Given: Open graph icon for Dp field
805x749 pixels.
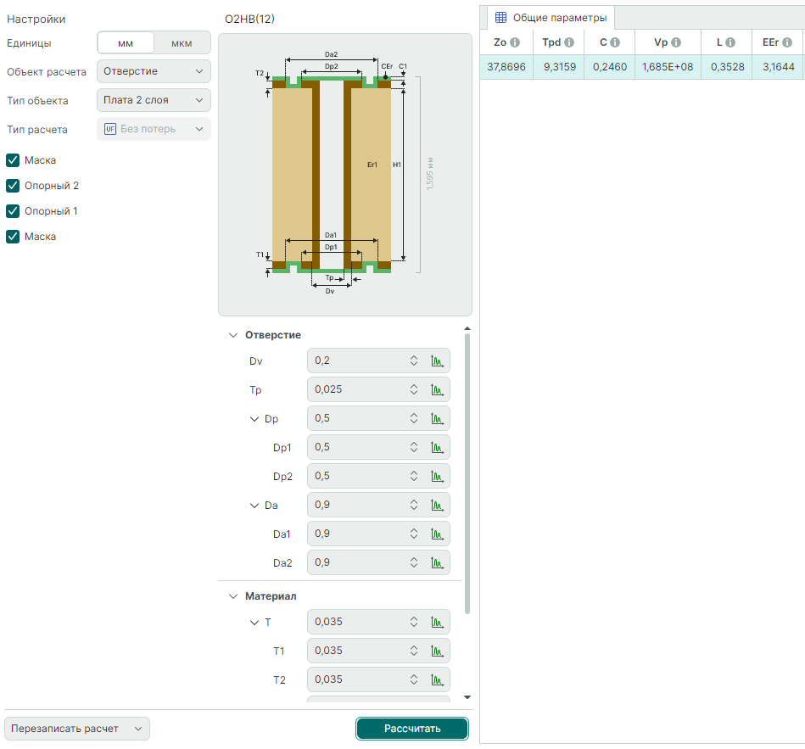Looking at the screenshot, I should coord(437,418).
